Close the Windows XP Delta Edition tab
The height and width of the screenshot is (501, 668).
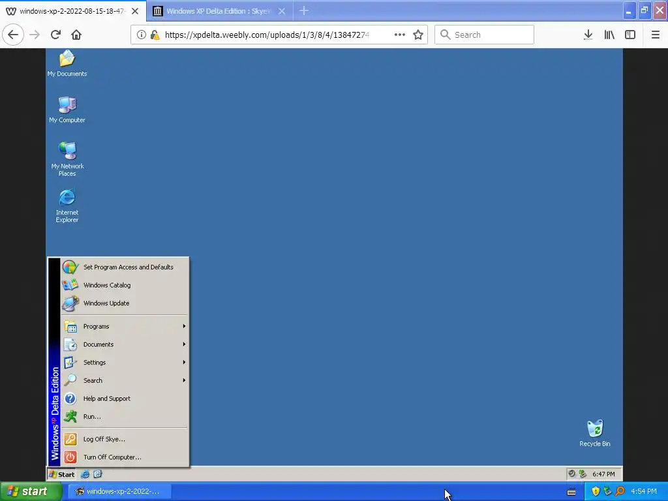pyautogui.click(x=282, y=11)
